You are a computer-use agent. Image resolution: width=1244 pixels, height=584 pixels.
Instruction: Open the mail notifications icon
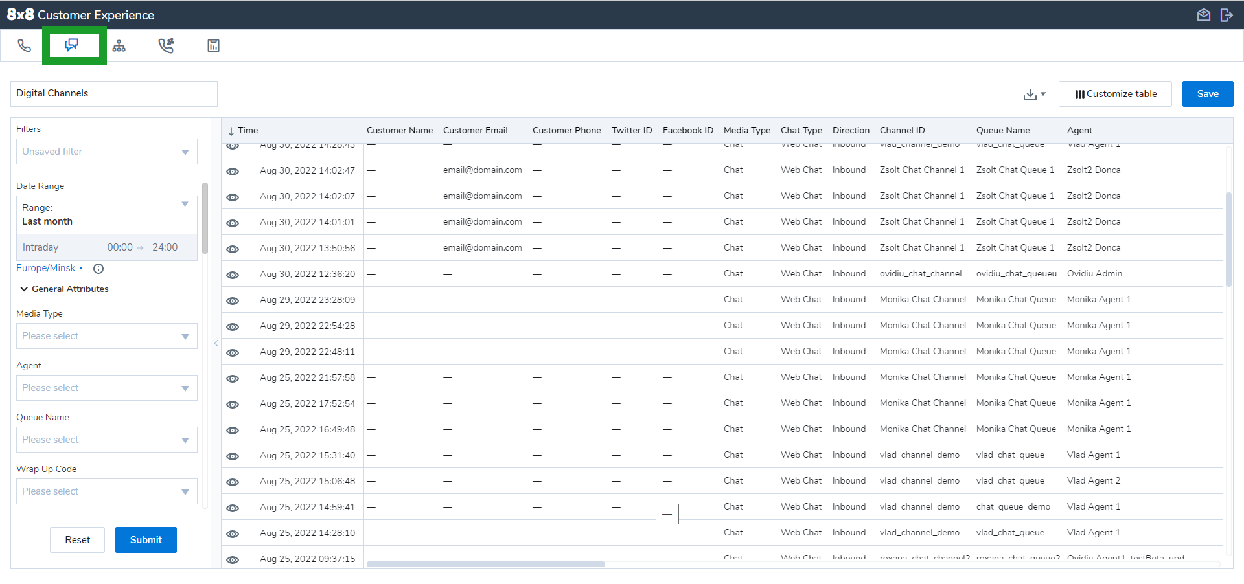click(x=1204, y=14)
